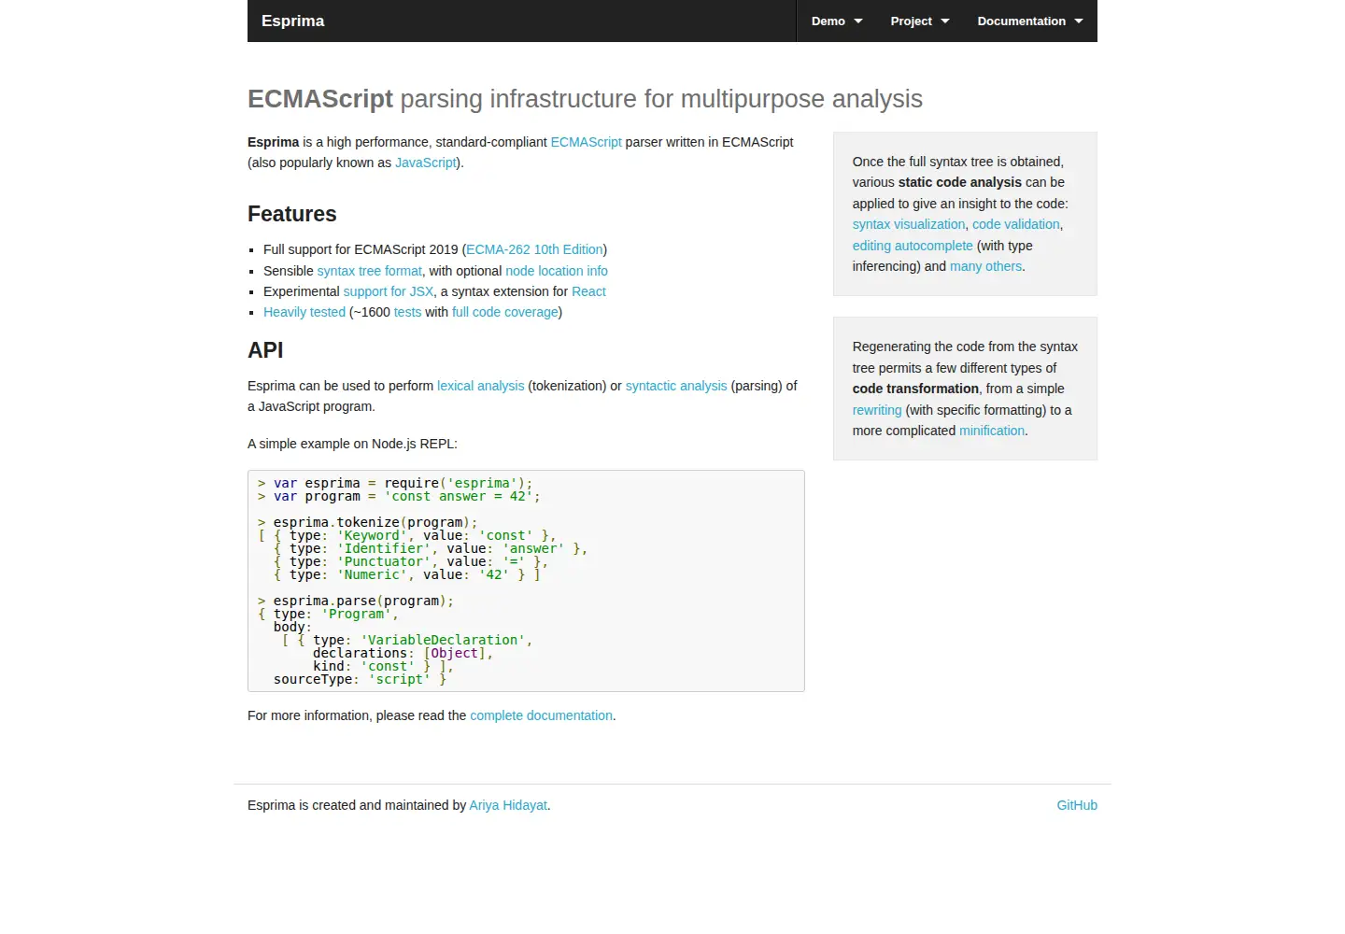Click the page title starting with ECMAScript parsing

tap(585, 99)
